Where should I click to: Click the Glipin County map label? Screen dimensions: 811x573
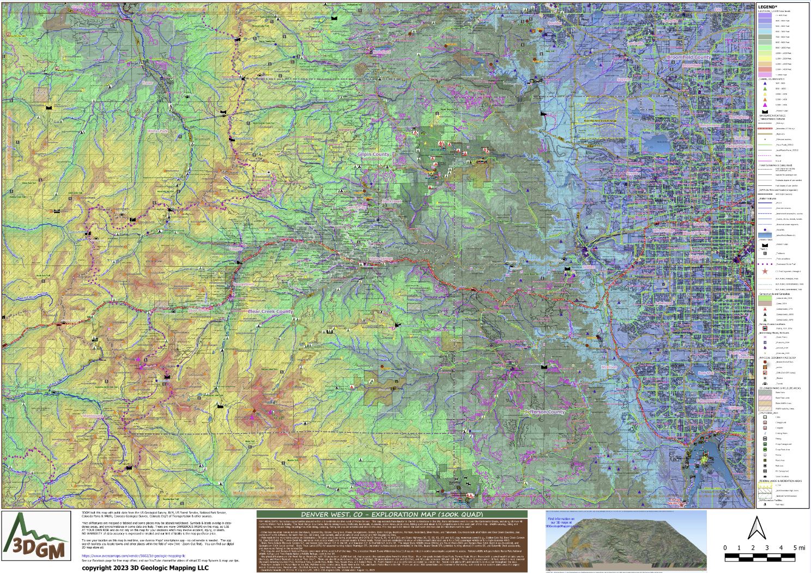tap(373, 154)
